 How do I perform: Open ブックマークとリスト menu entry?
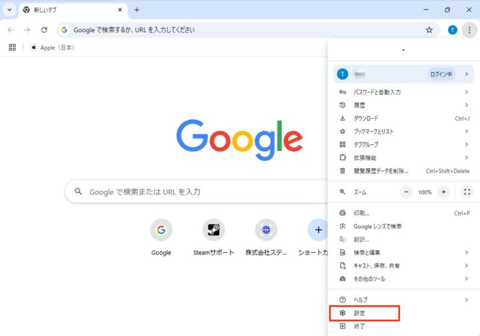403,132
